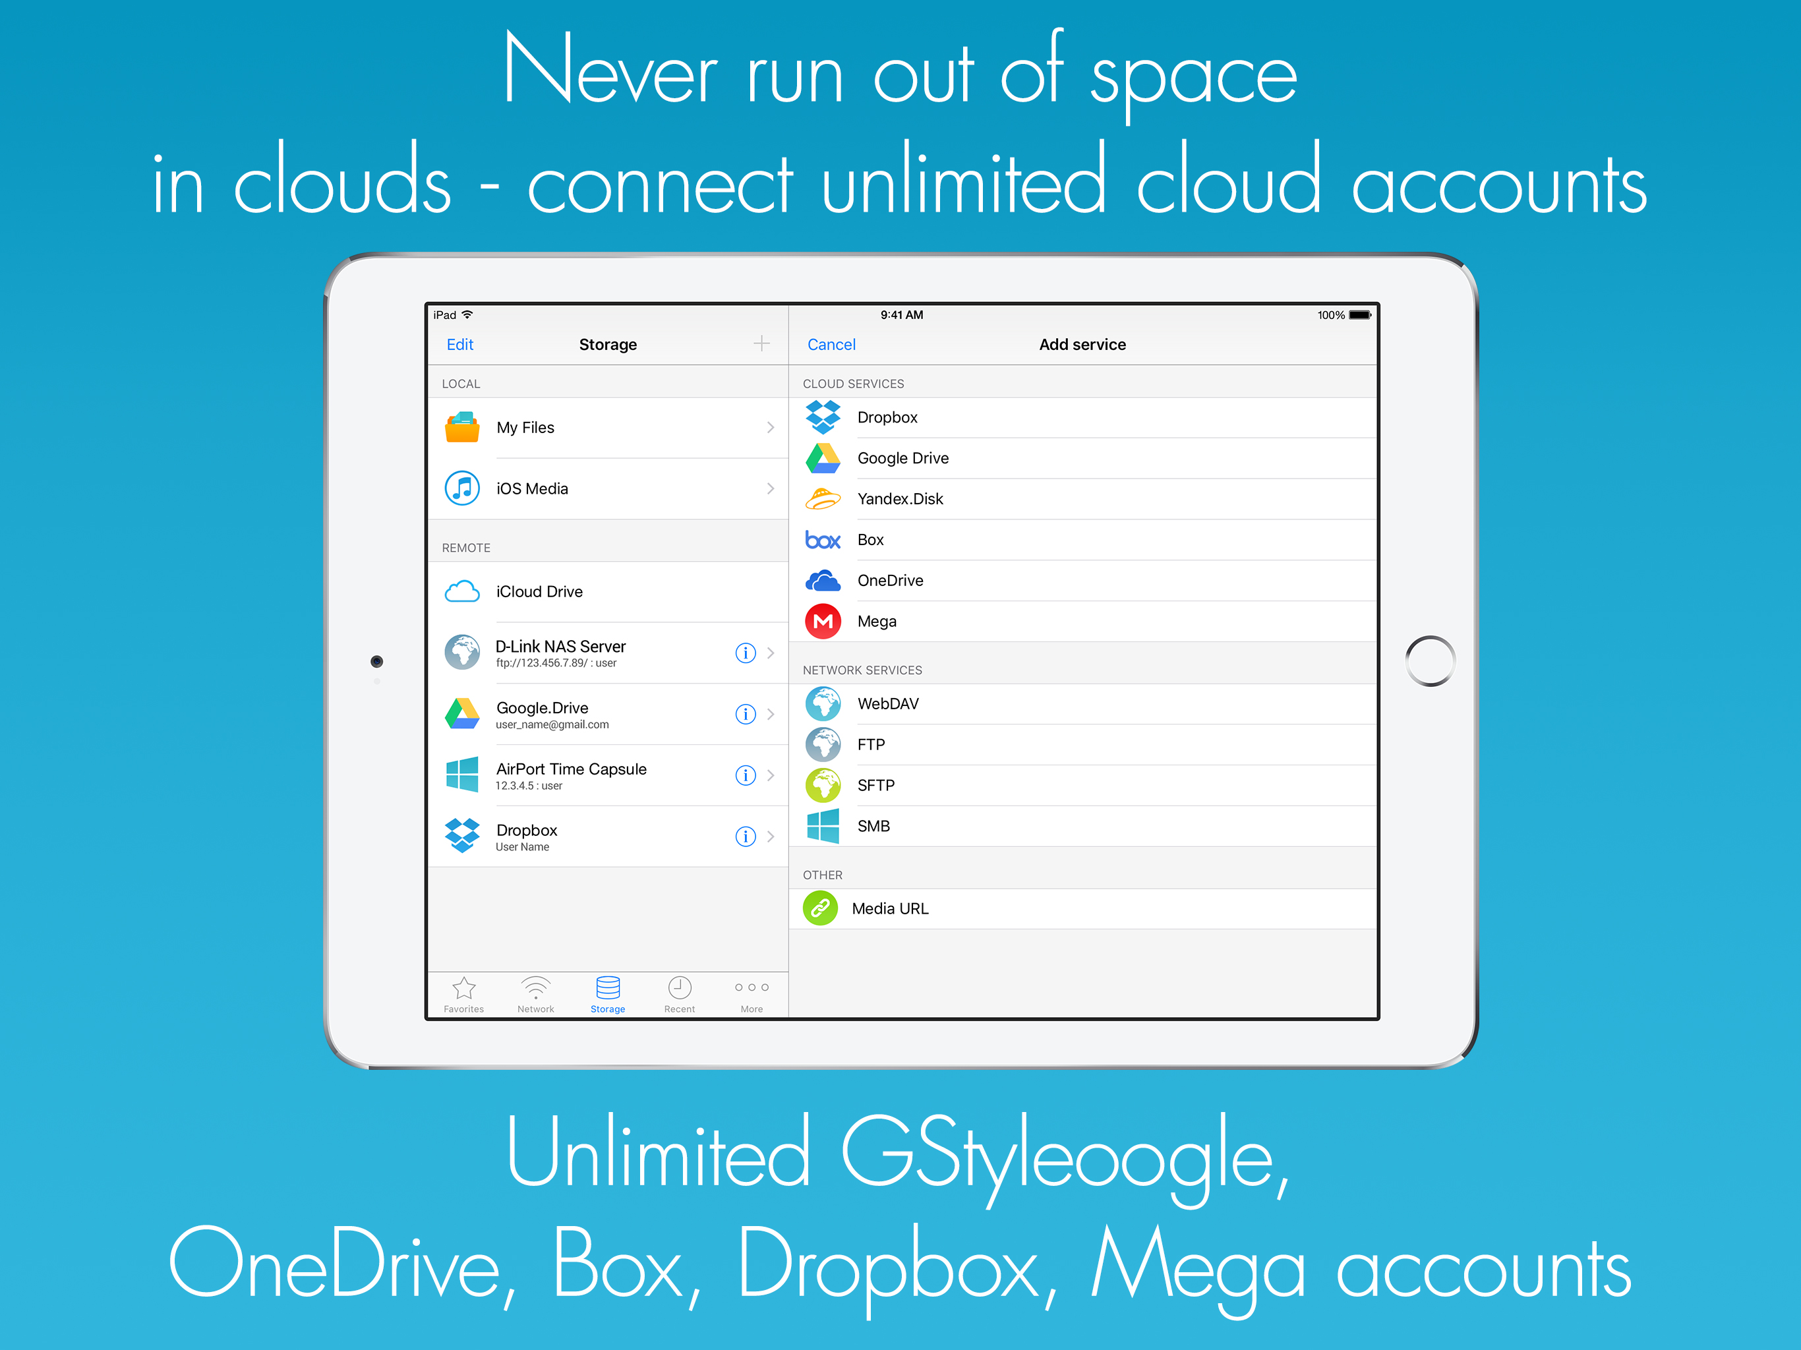Select the Box logo icon
The image size is (1801, 1350).
click(x=822, y=540)
